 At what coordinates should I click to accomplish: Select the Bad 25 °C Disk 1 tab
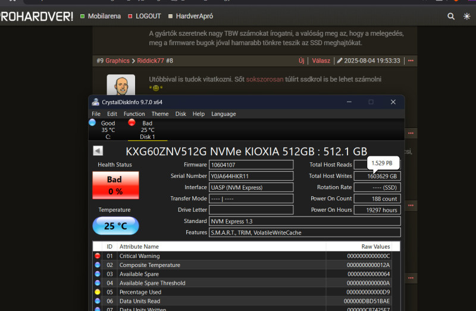(147, 130)
